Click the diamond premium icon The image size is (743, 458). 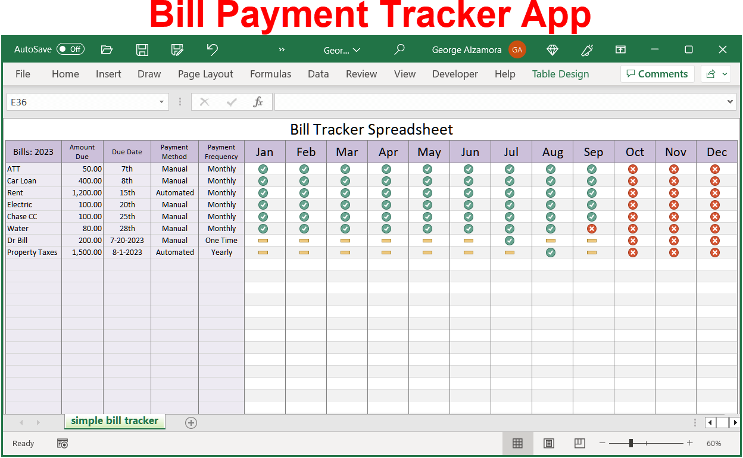tap(552, 50)
